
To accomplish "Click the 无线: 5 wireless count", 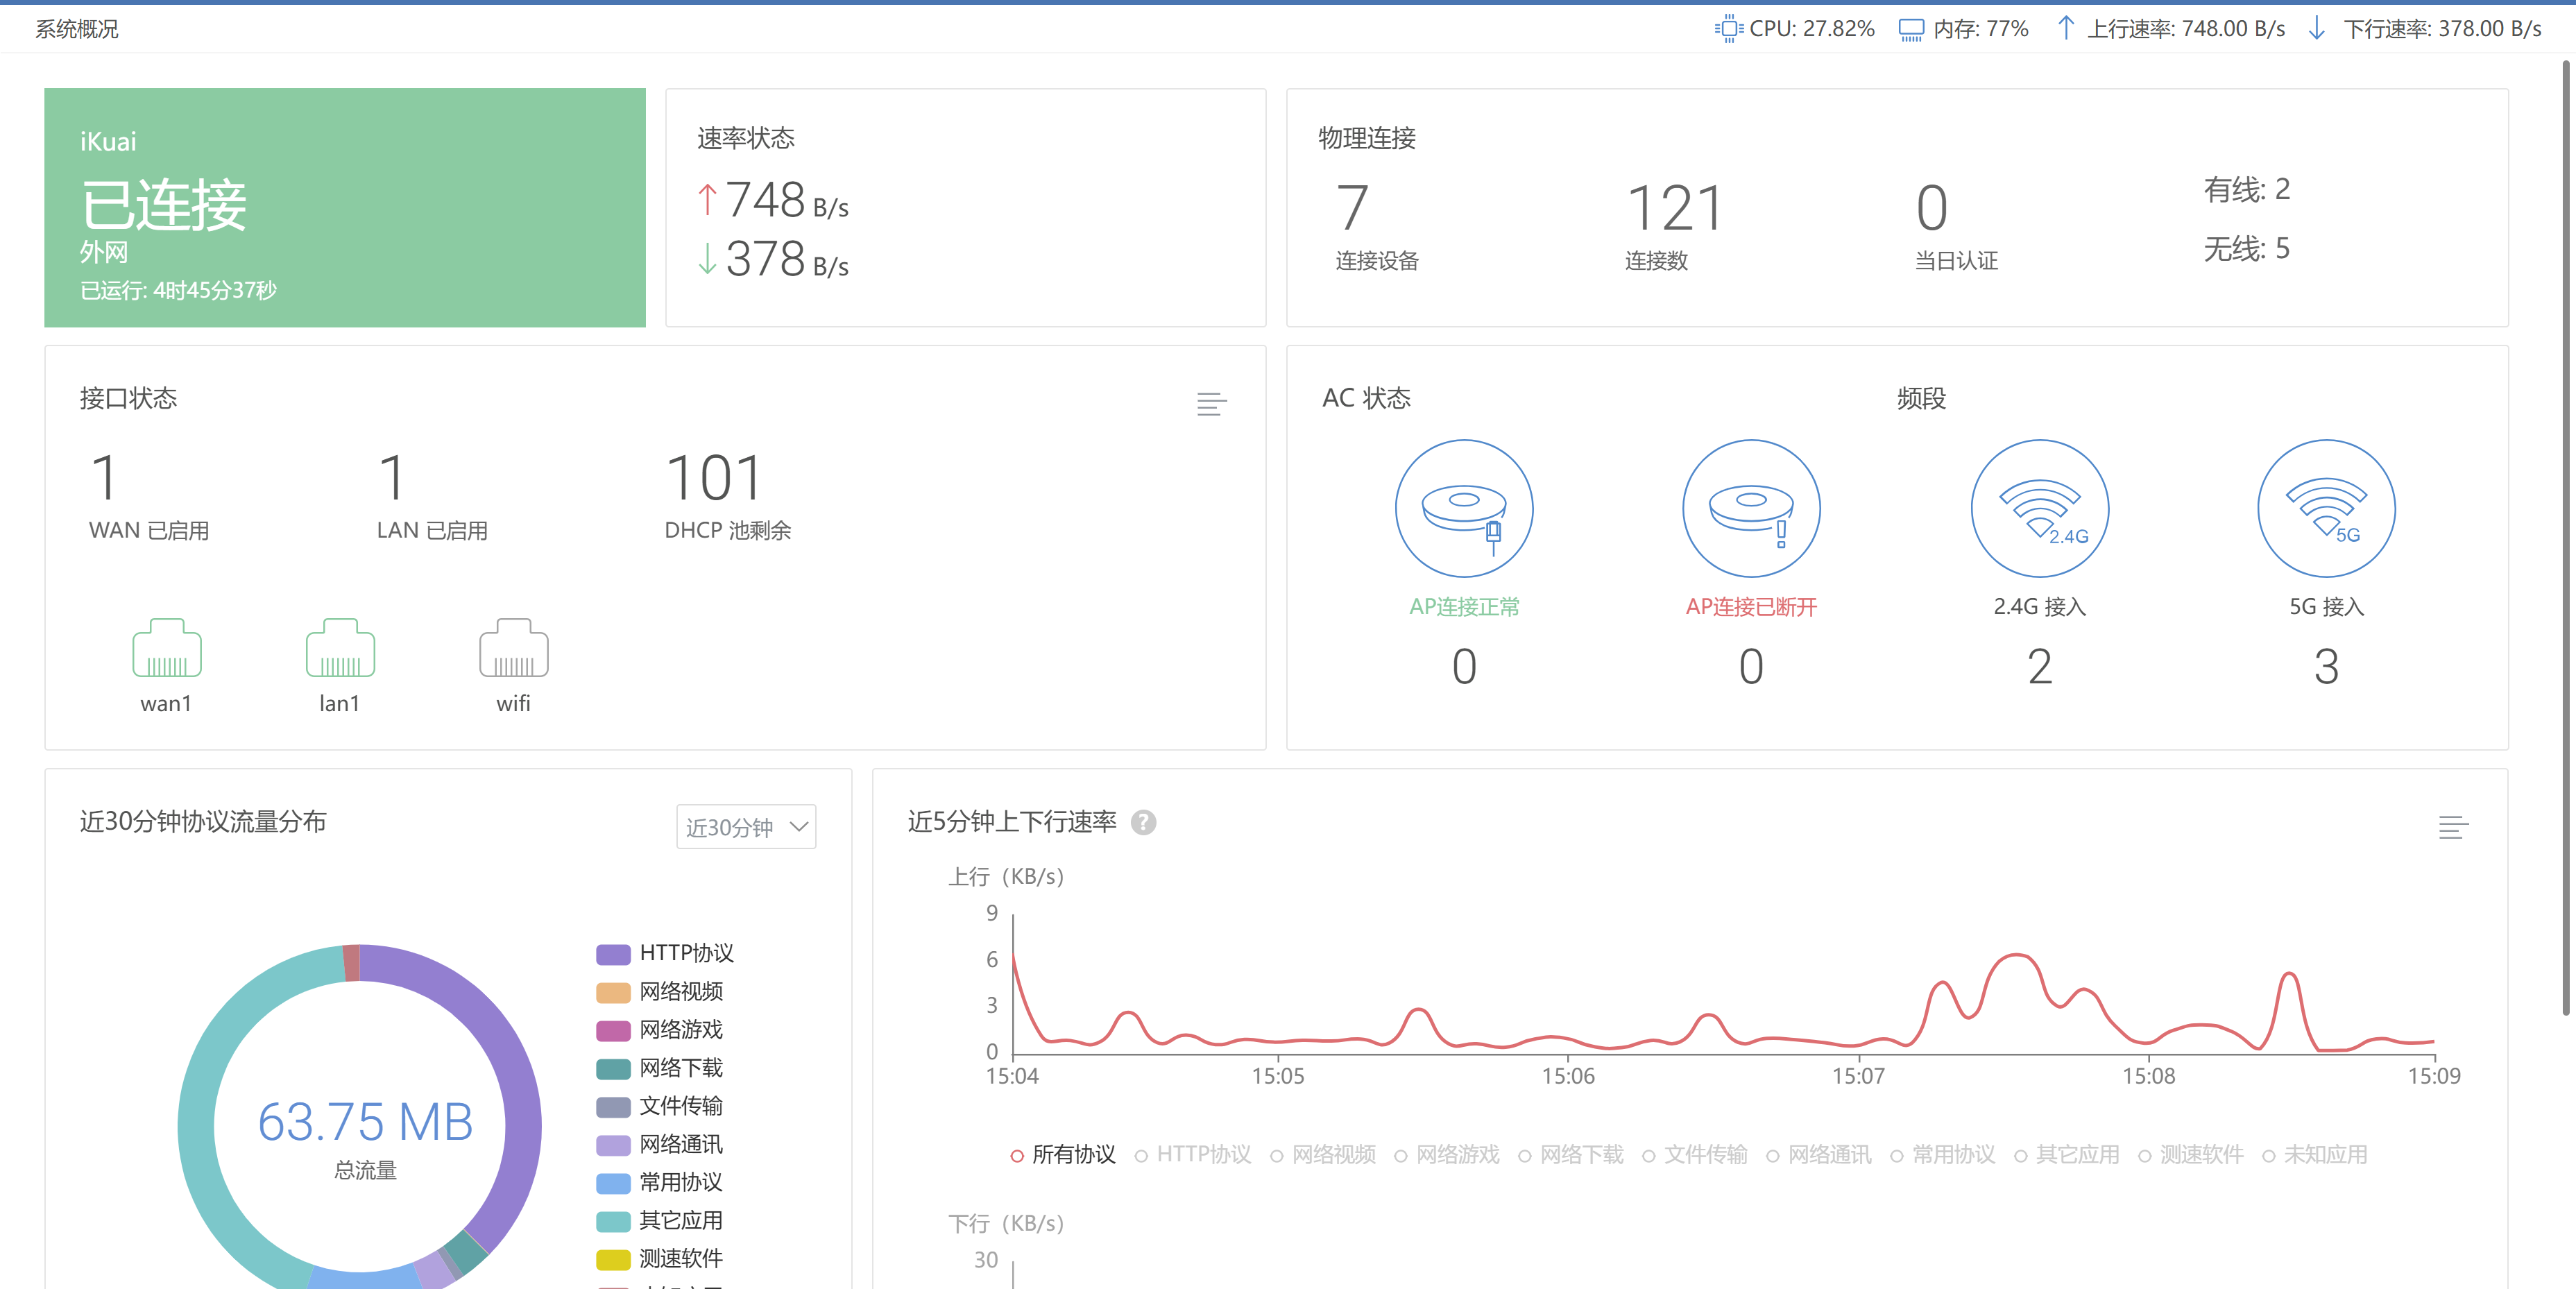I will [2246, 248].
